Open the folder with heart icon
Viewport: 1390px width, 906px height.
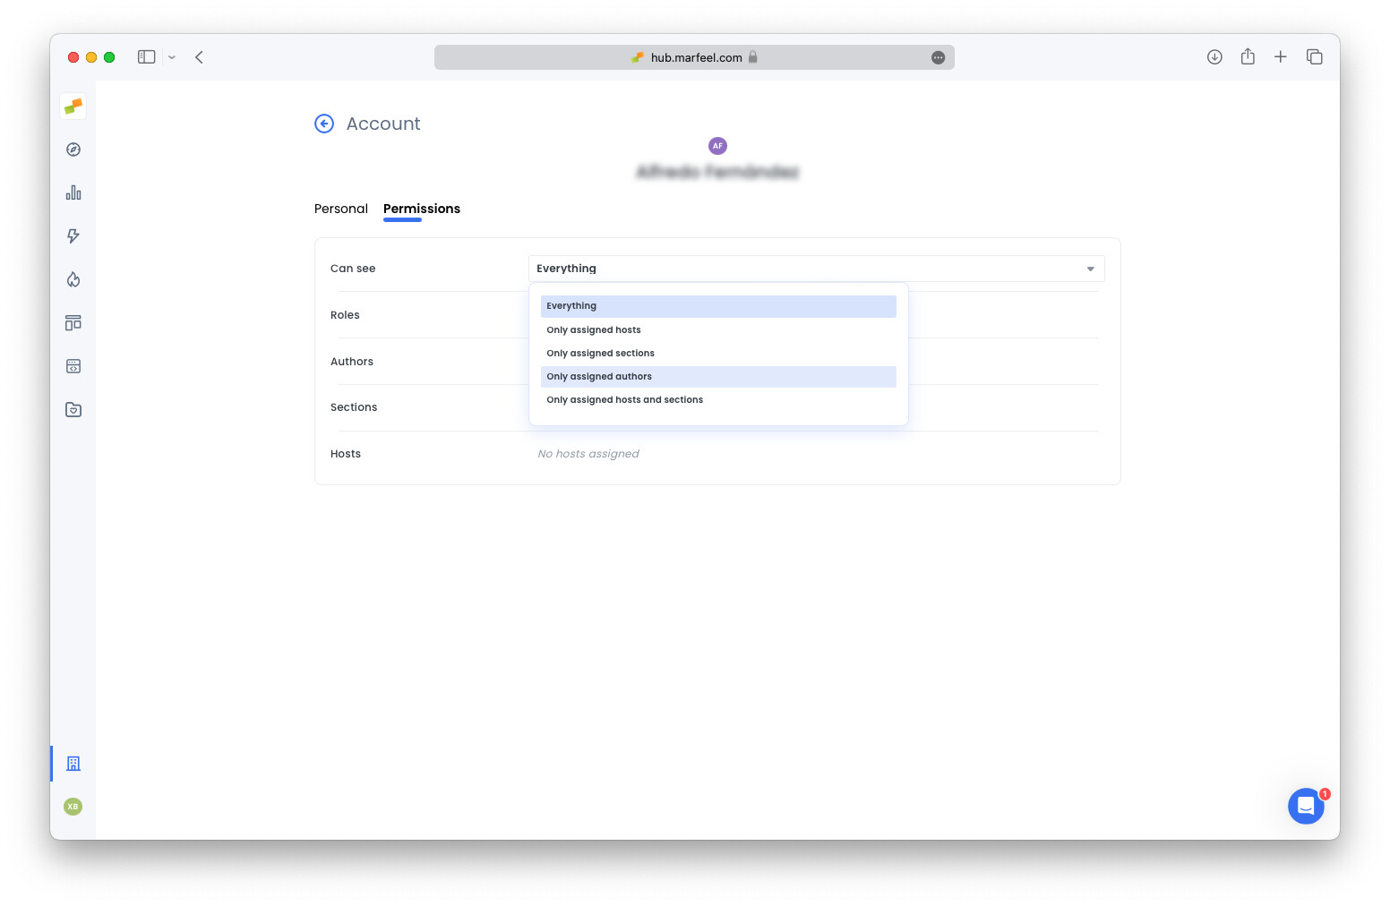tap(73, 409)
